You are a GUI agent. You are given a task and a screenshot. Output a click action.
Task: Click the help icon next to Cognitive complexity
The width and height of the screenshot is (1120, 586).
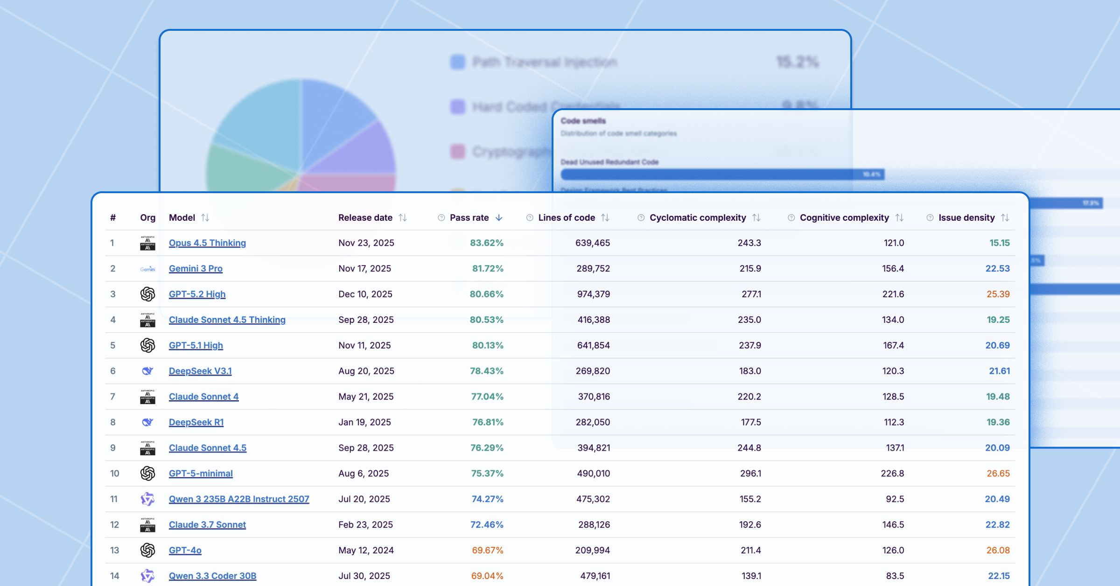[791, 218]
